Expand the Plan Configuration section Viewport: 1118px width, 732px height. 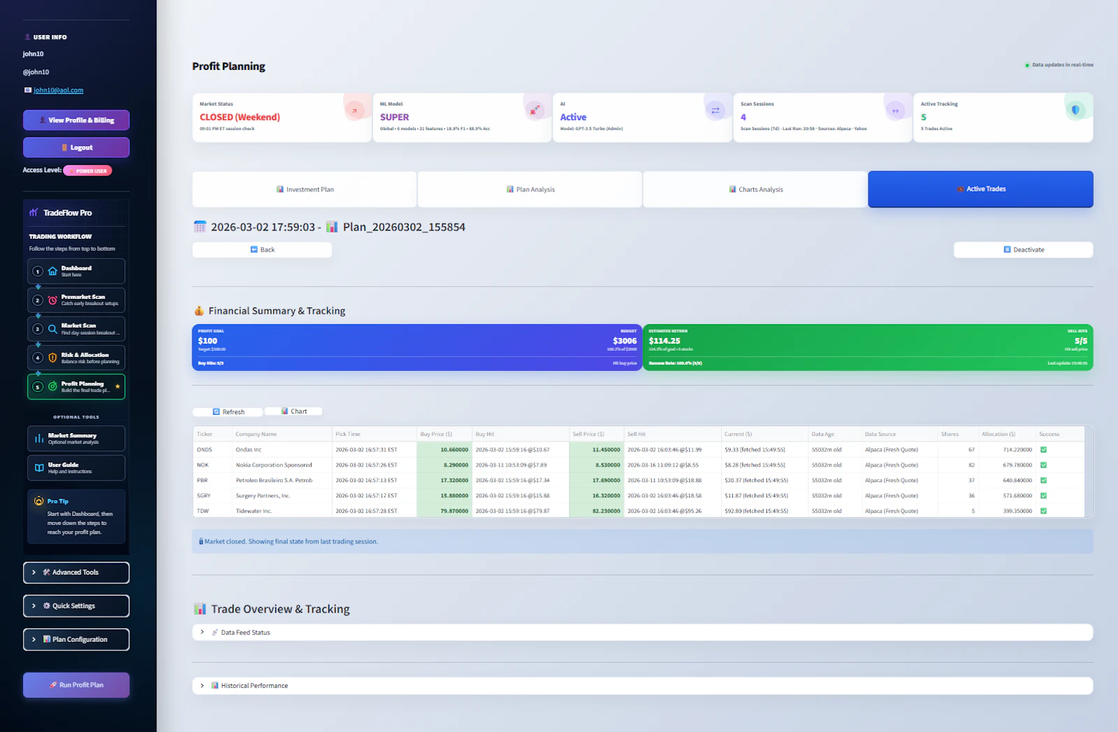click(x=76, y=640)
